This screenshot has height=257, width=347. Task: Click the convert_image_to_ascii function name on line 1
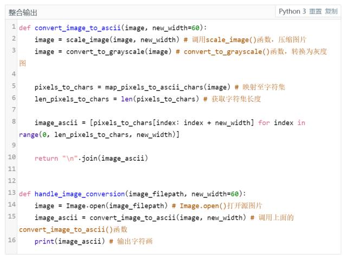pyautogui.click(x=78, y=28)
